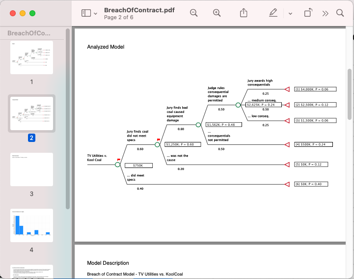Viewport: 354px width, 279px height.
Task: Open the Share menu icon
Action: [244, 13]
